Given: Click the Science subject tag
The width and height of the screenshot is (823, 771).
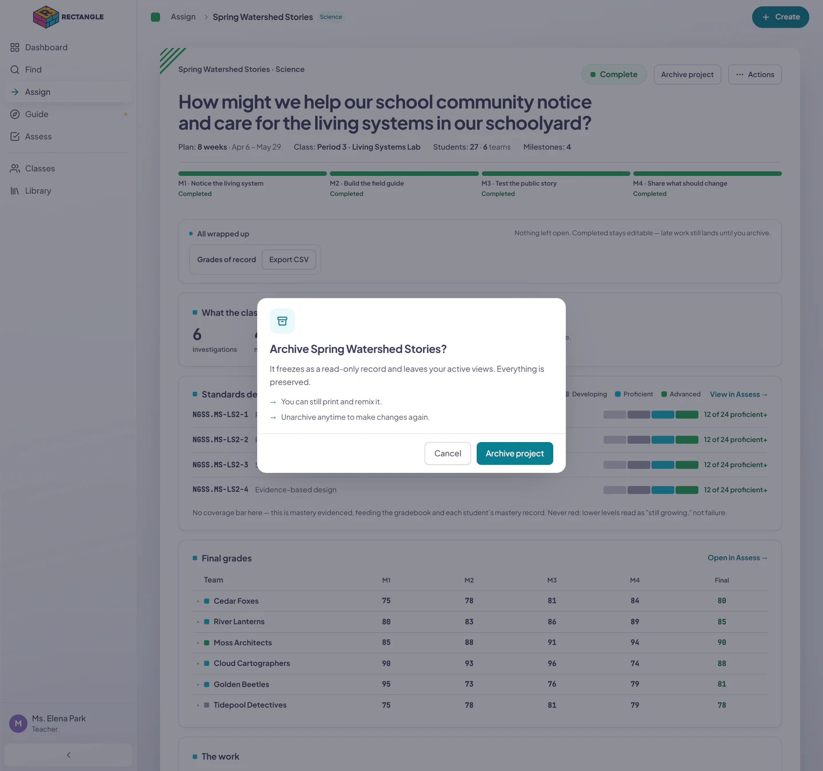Looking at the screenshot, I should pyautogui.click(x=331, y=17).
